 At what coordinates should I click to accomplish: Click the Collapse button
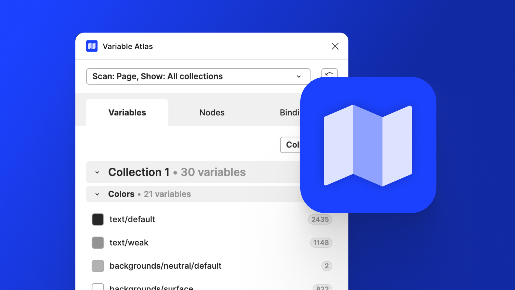click(291, 145)
